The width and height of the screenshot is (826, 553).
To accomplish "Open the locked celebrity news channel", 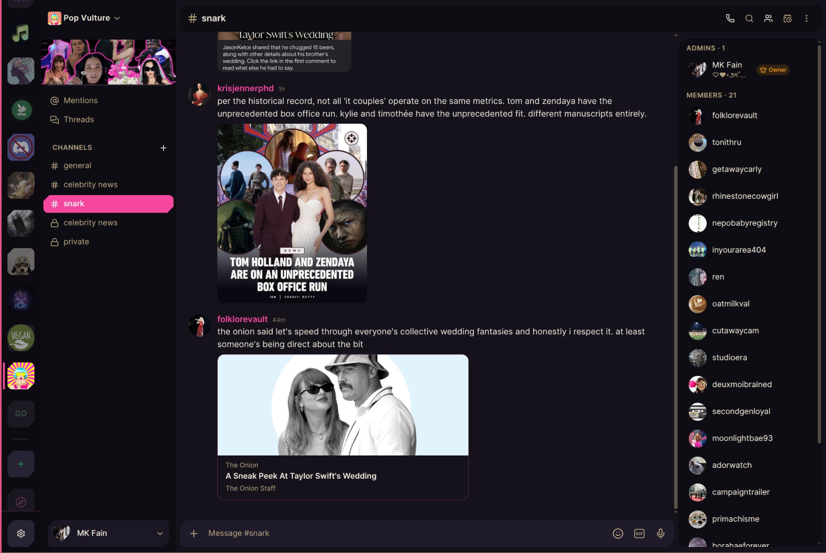I will [x=108, y=223].
